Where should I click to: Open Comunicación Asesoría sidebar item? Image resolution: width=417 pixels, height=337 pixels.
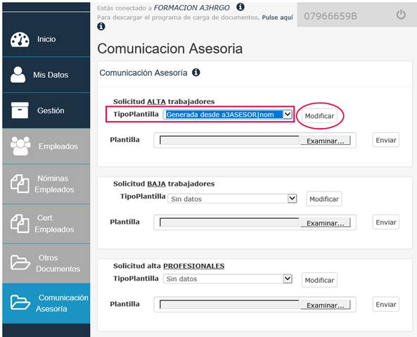[x=46, y=303]
